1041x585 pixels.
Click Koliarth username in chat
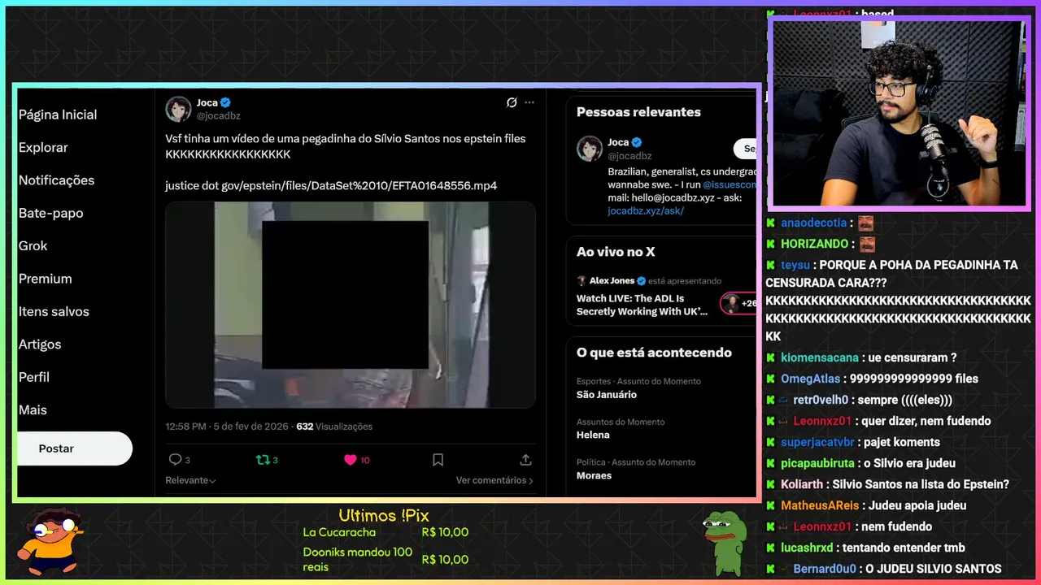802,484
